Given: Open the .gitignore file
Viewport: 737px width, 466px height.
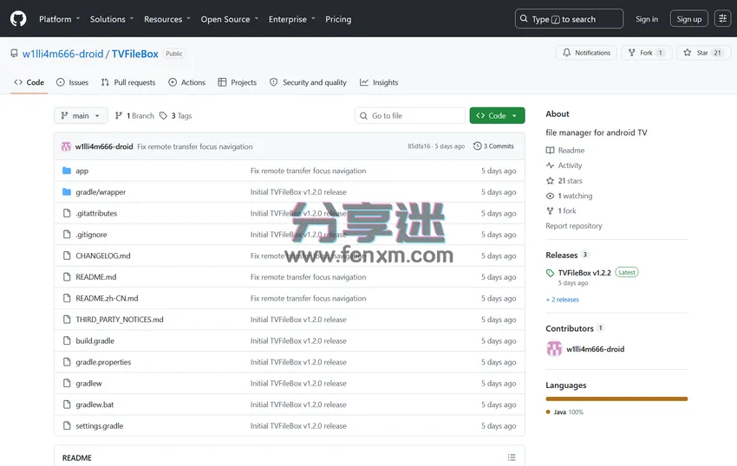Looking at the screenshot, I should (x=91, y=235).
